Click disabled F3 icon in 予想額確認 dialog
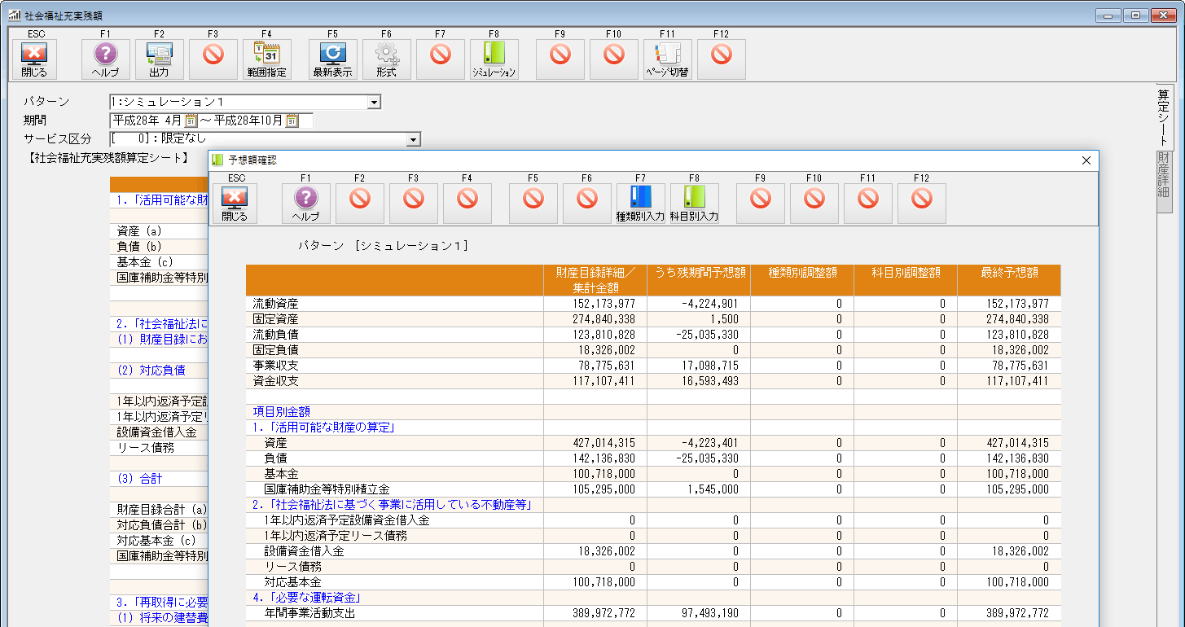Viewport: 1185px width, 627px height. [x=414, y=203]
